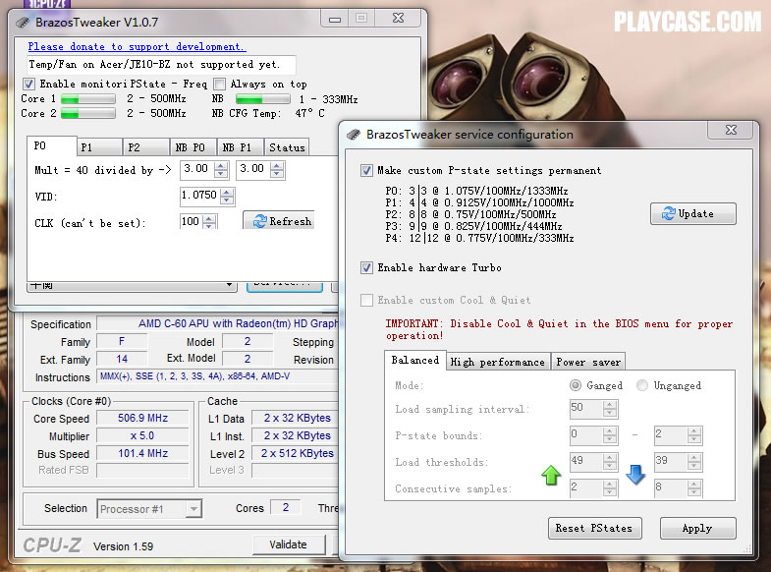Click the P4 line with 0.775V/100MHz/333MHz
The width and height of the screenshot is (771, 572).
(x=480, y=239)
